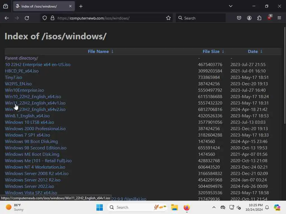The image size is (286, 214).
Task: Download Windows 98 Second Edition.iso
Action: point(36,148)
